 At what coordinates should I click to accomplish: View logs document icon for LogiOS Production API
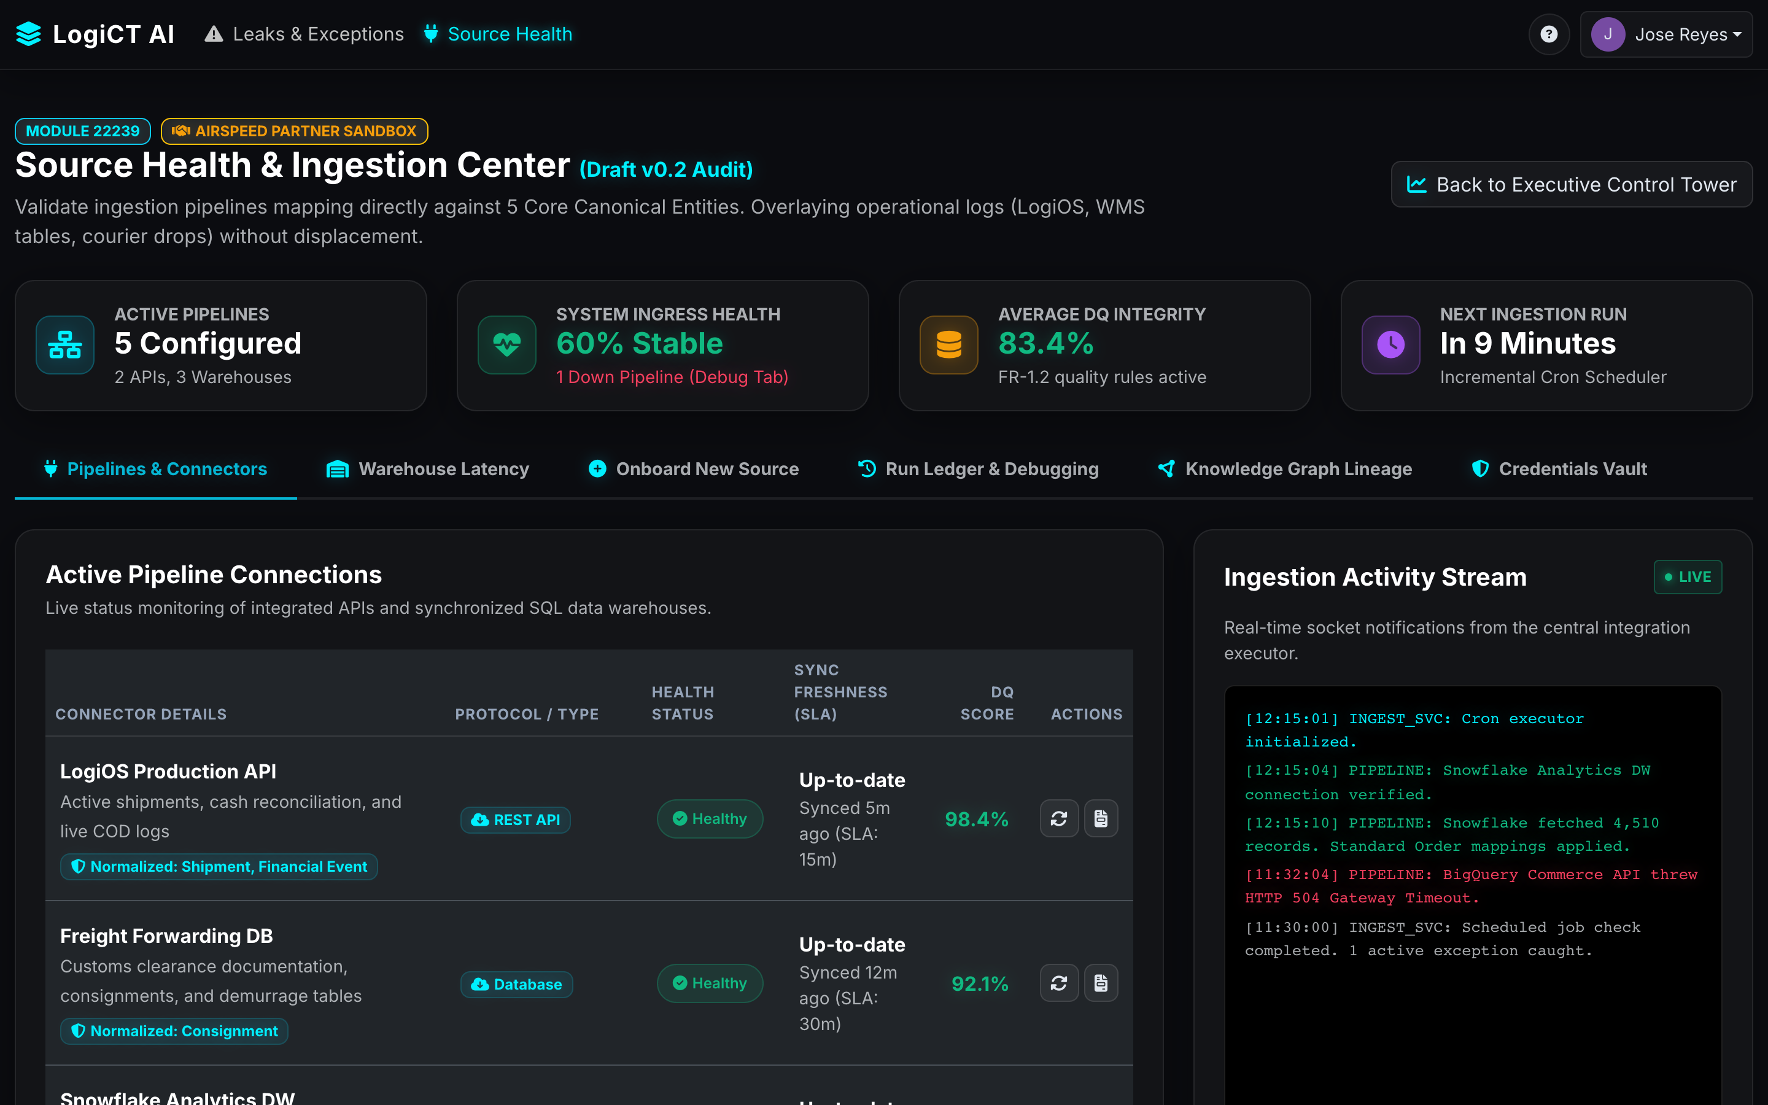click(1101, 818)
